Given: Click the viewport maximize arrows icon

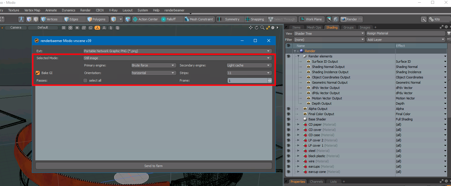Looking at the screenshot, I should (268, 28).
